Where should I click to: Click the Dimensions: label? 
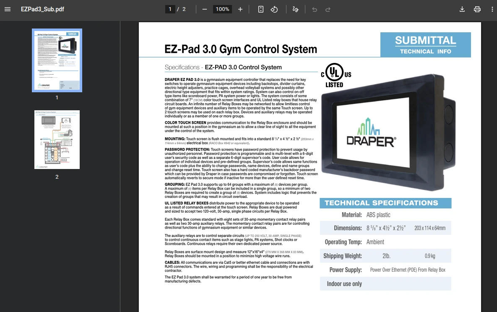(348, 228)
